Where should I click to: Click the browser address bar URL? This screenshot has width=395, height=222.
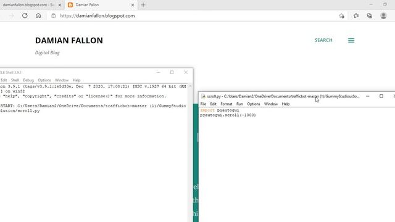point(98,15)
